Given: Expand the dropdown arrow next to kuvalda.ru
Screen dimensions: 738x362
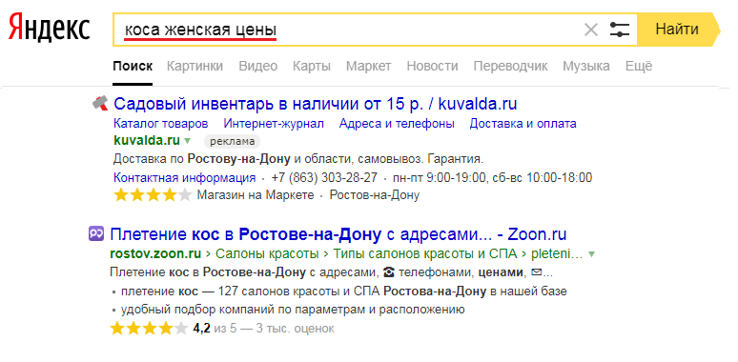Looking at the screenshot, I should [187, 141].
